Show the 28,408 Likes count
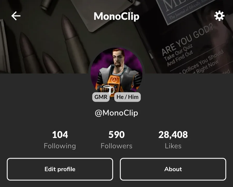Image resolution: width=233 pixels, height=187 pixels. (x=173, y=140)
